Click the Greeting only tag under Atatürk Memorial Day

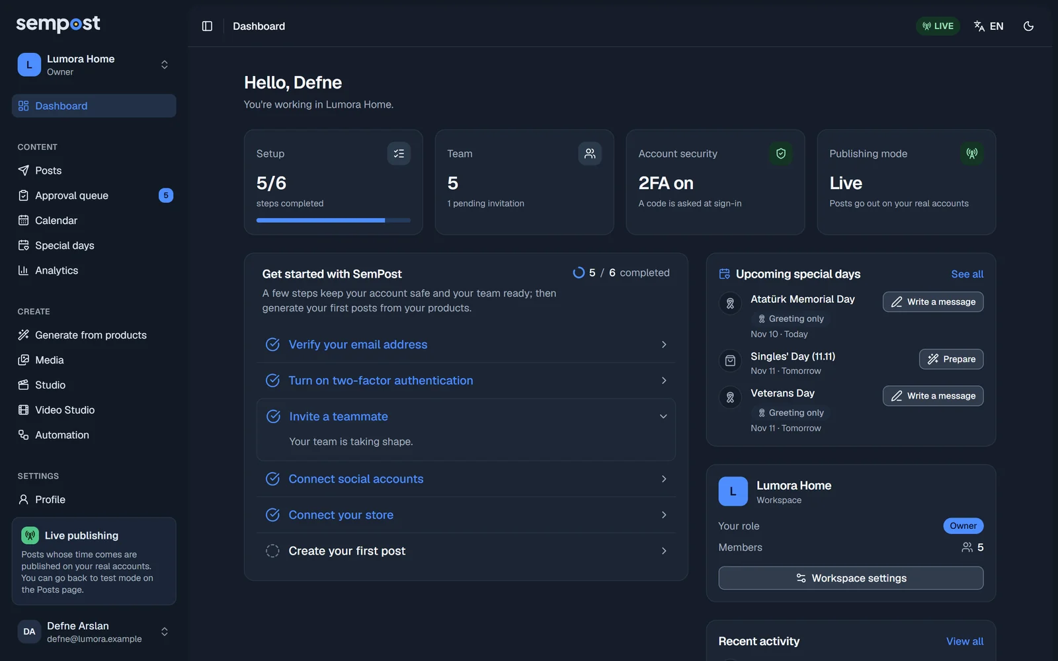point(791,319)
